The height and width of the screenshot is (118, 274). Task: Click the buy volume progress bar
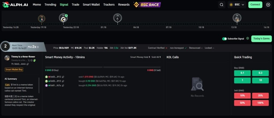click(74, 67)
